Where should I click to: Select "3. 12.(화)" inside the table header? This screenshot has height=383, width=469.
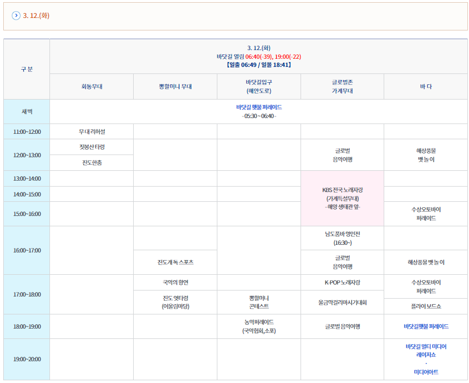pos(259,48)
